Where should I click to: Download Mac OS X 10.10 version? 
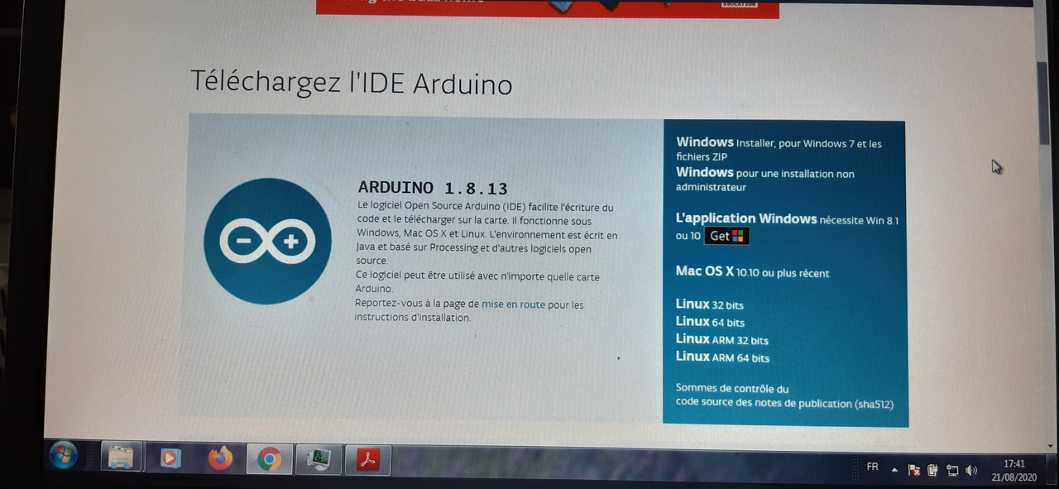click(752, 271)
